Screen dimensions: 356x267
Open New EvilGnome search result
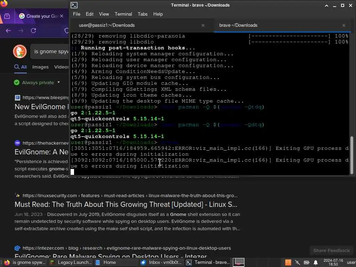pos(42,107)
